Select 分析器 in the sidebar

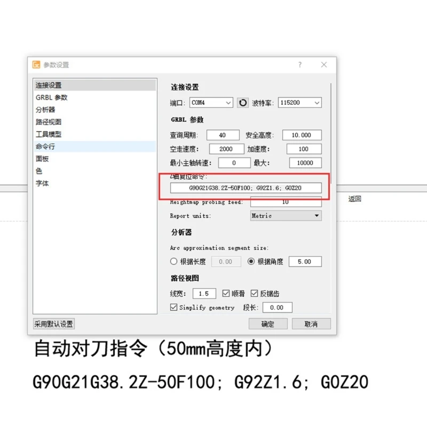tap(95, 110)
